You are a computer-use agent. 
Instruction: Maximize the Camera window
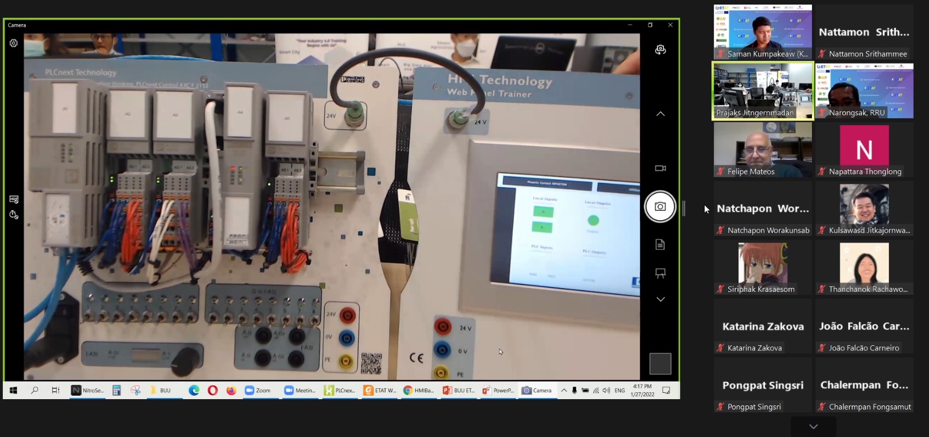[x=650, y=25]
